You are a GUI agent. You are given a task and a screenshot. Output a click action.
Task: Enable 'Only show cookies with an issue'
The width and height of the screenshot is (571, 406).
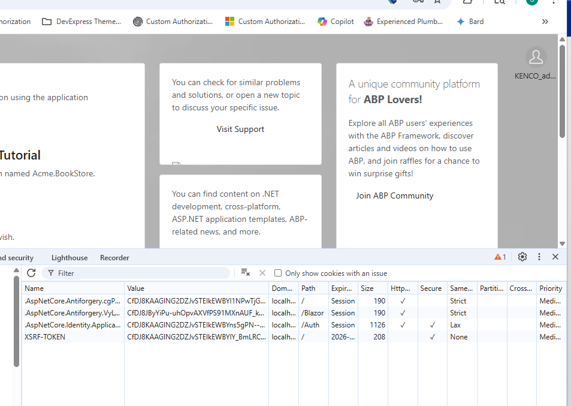(278, 273)
